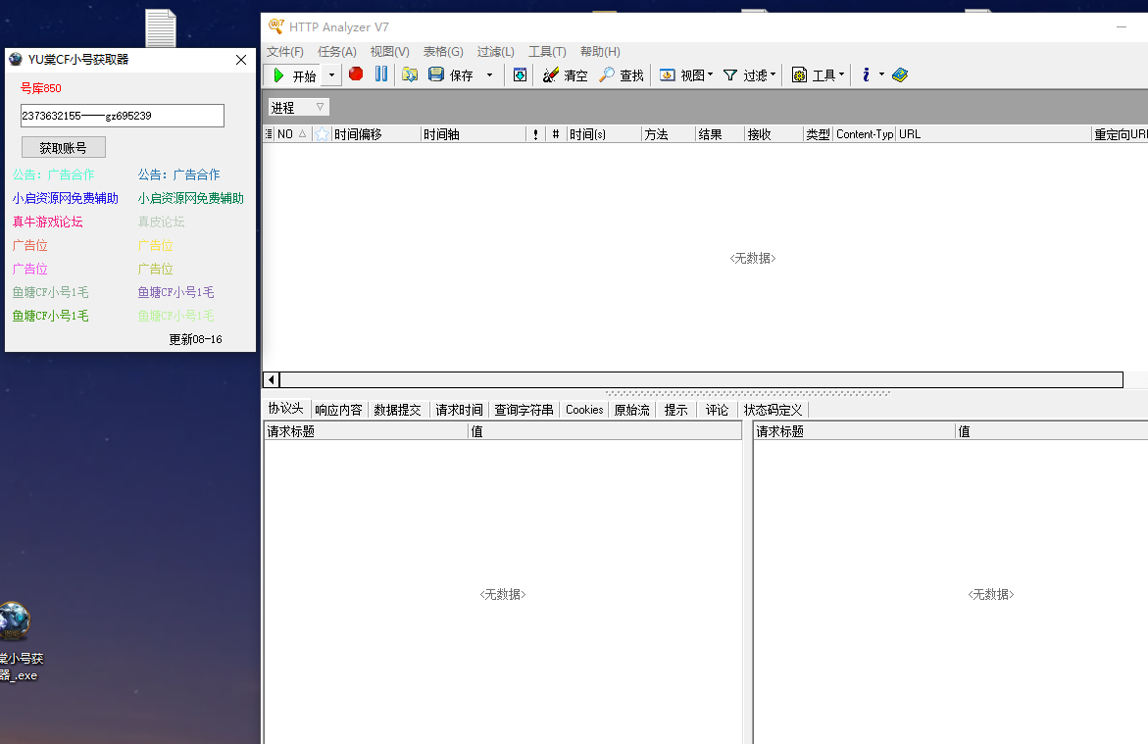Open the 帮助(H) menu

point(600,51)
